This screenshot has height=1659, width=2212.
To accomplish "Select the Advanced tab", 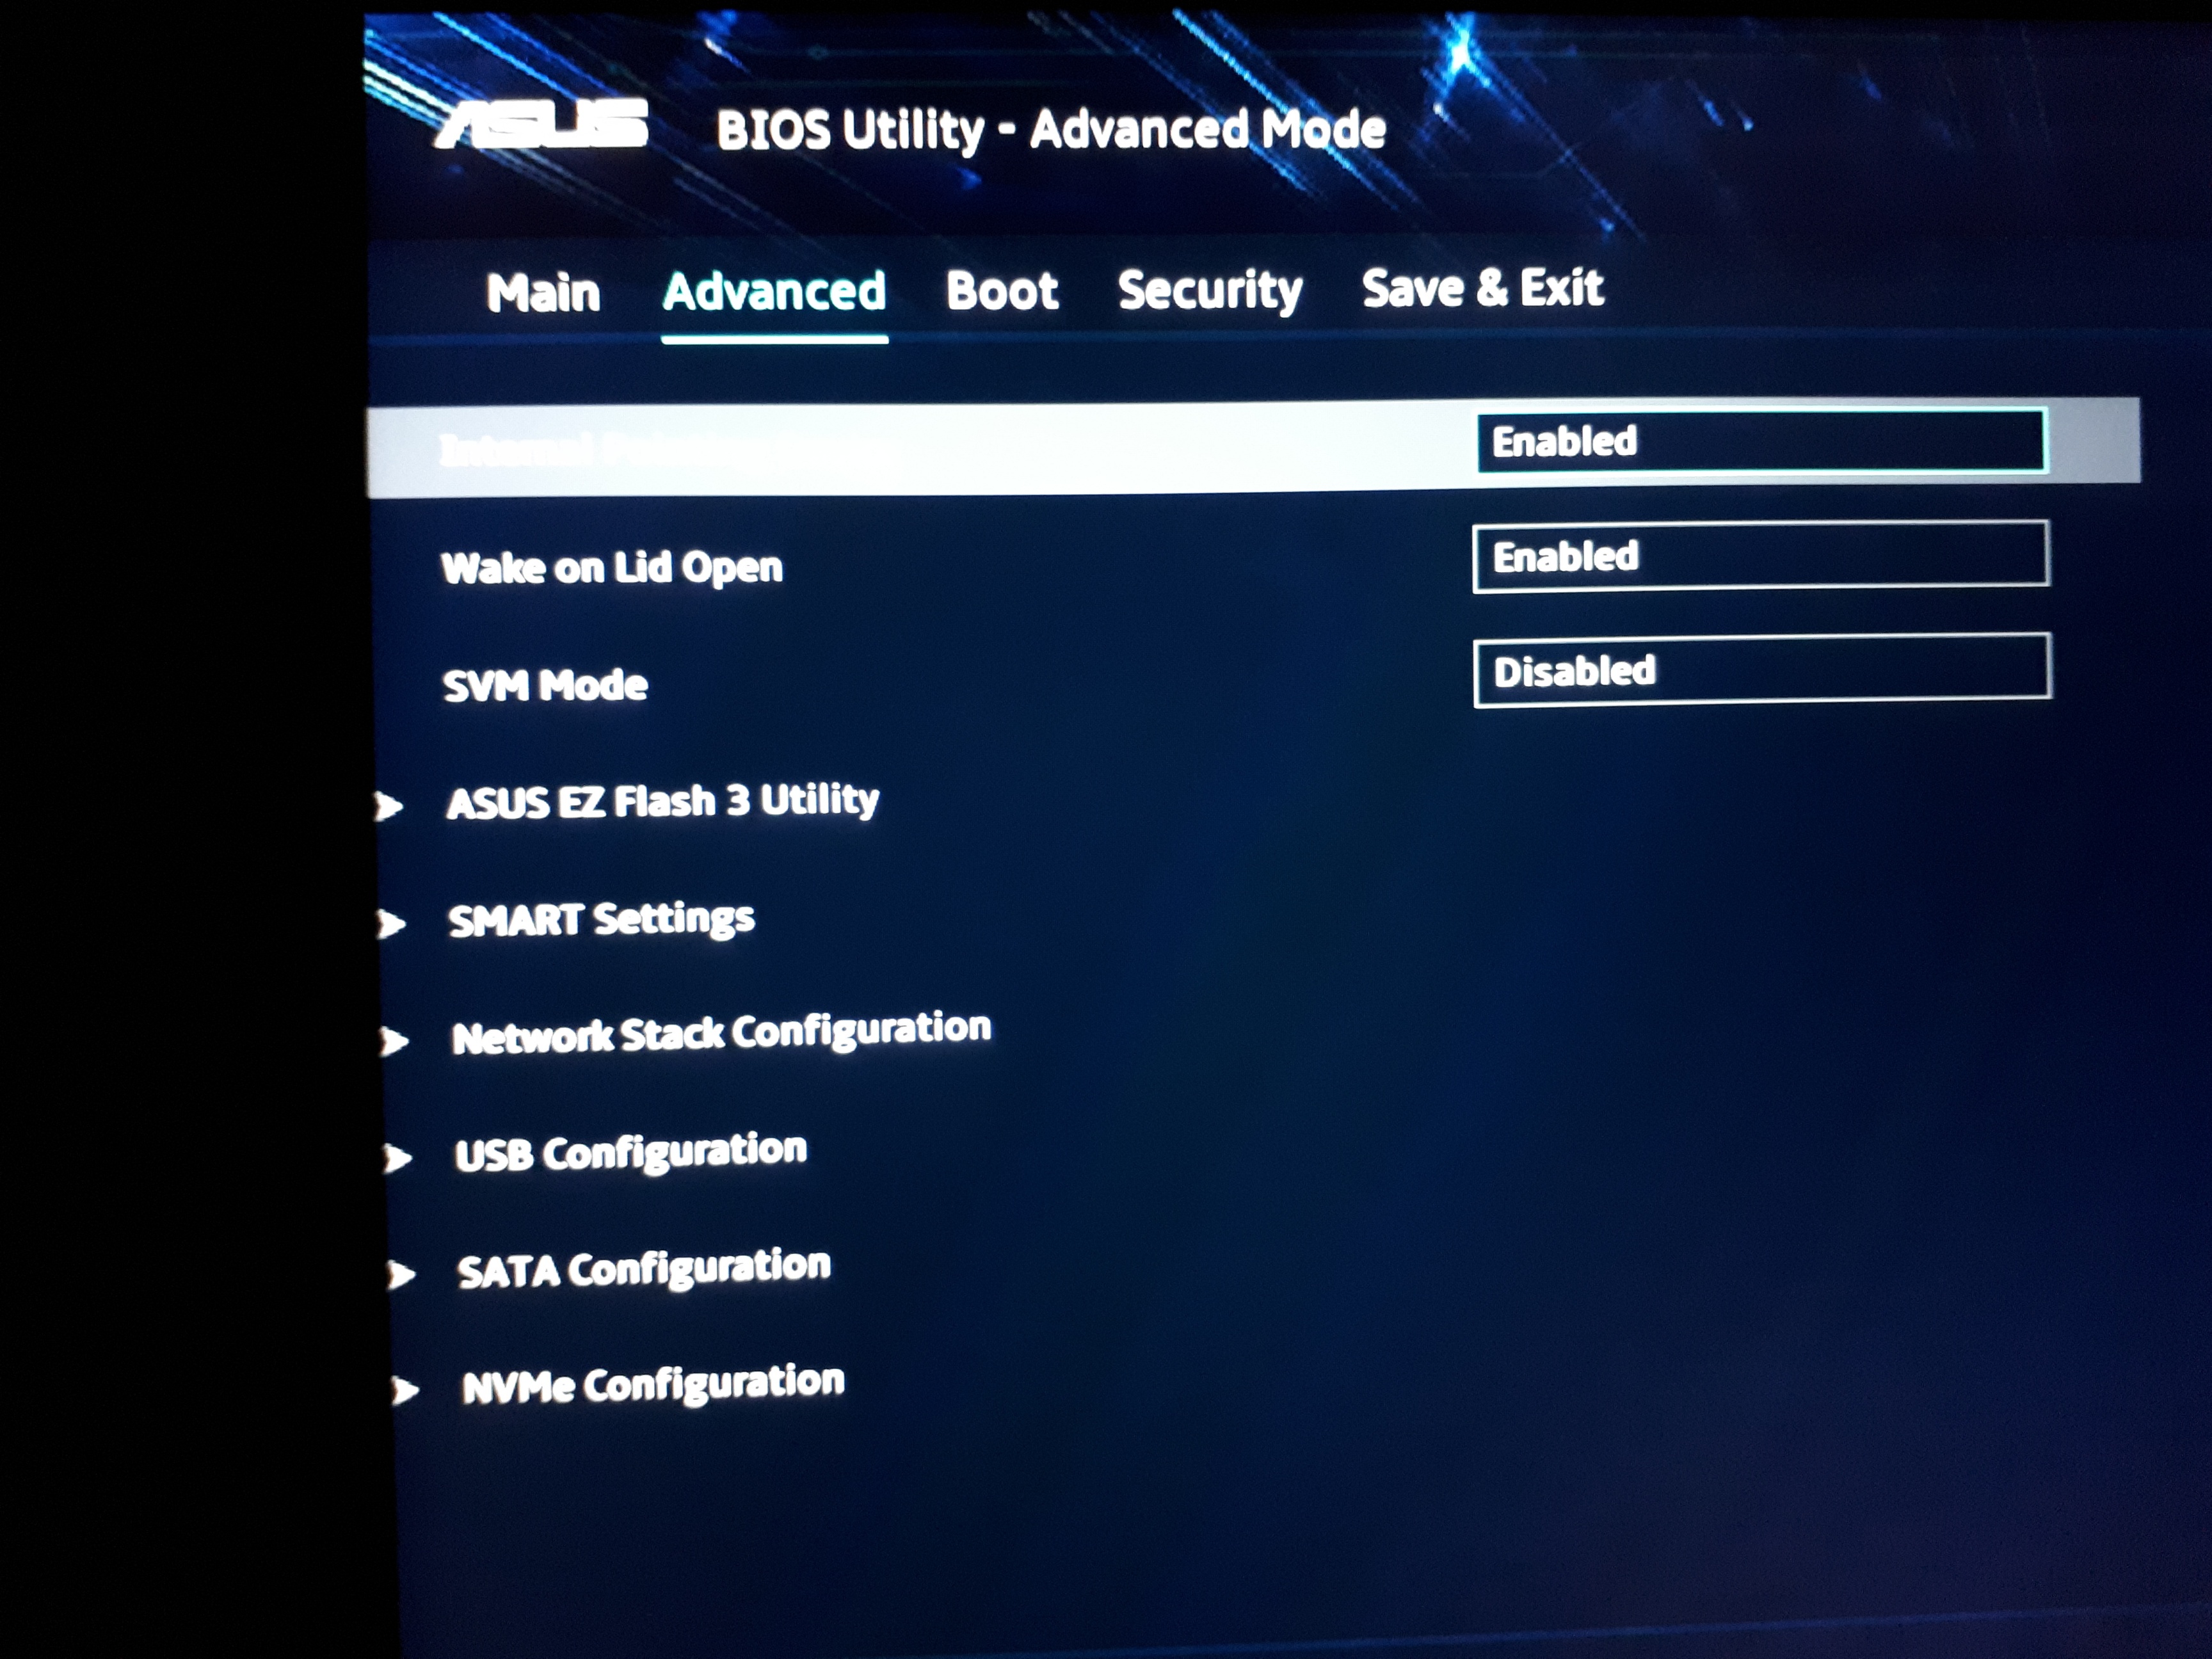I will click(x=774, y=292).
